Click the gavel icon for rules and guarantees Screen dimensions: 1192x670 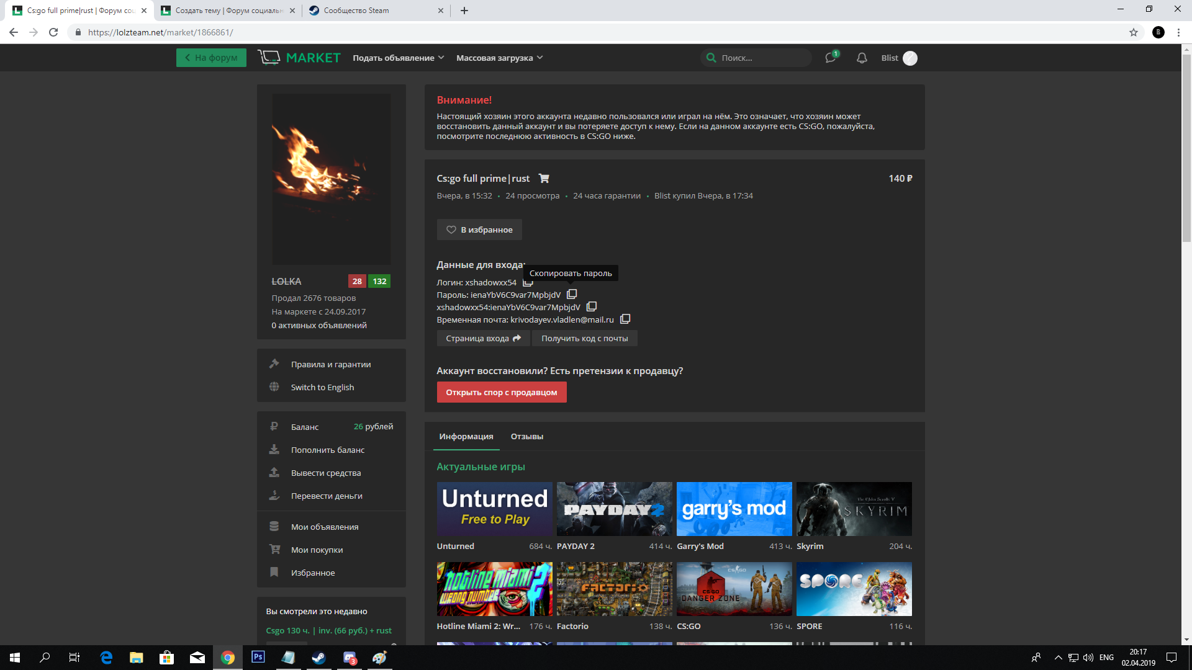coord(274,364)
